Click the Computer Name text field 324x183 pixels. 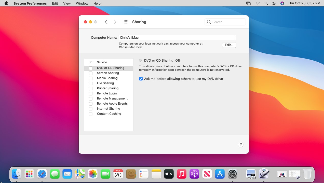177,37
